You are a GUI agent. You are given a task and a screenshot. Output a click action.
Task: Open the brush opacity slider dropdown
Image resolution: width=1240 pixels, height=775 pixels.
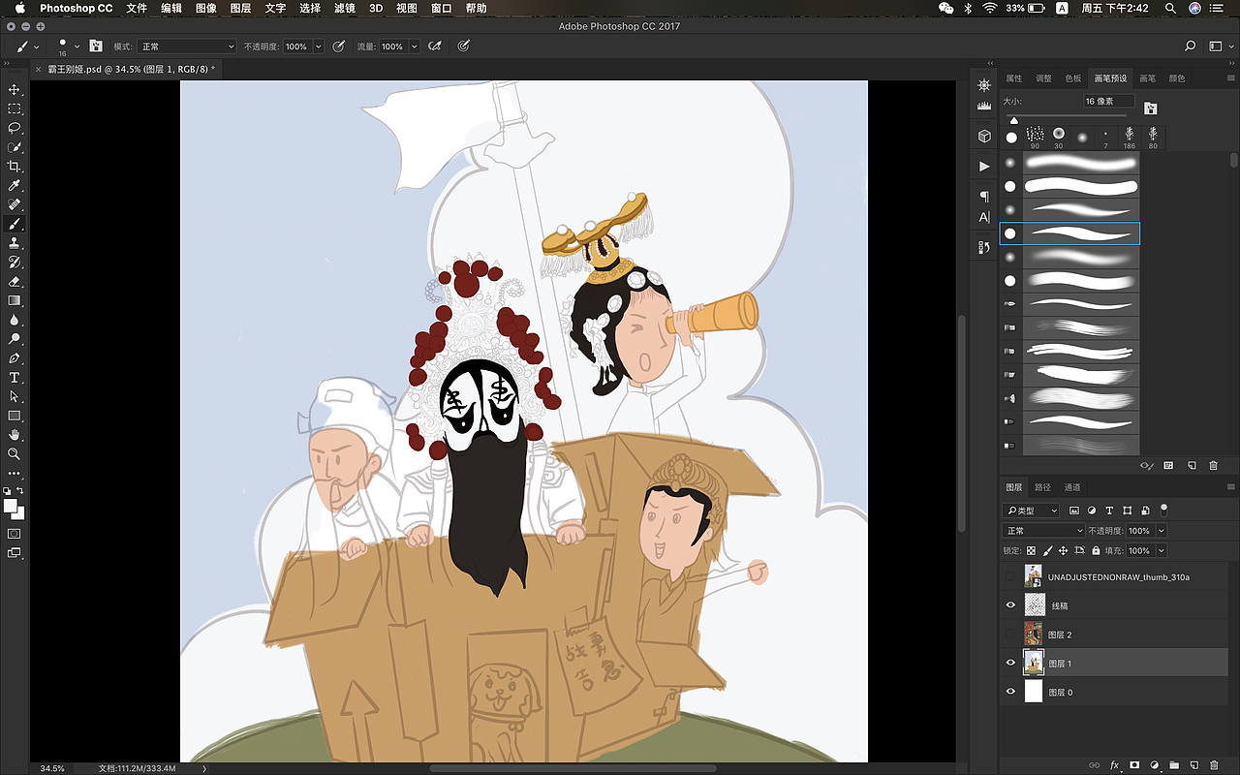318,46
